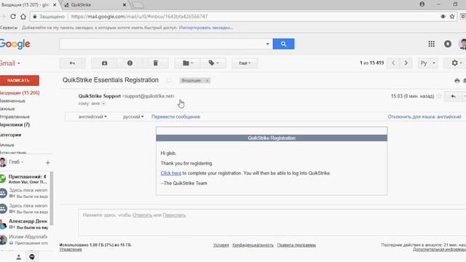Open the Important folder in sidebar
Image resolution: width=466 pixels, height=262 pixels.
(x=7, y=108)
